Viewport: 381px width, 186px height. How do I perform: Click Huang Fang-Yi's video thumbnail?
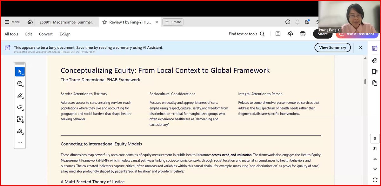(349, 17)
